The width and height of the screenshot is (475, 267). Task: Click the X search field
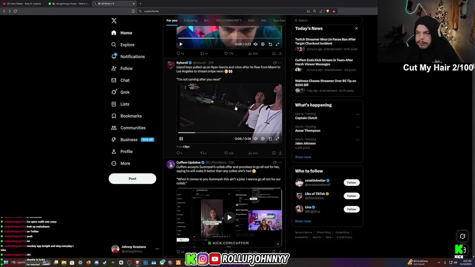coord(327,20)
